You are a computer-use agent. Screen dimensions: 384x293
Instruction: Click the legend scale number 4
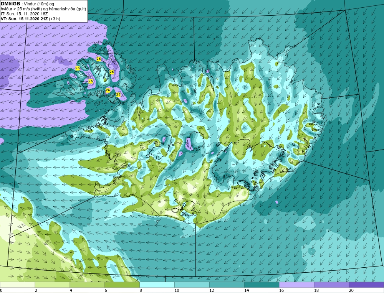(71, 290)
